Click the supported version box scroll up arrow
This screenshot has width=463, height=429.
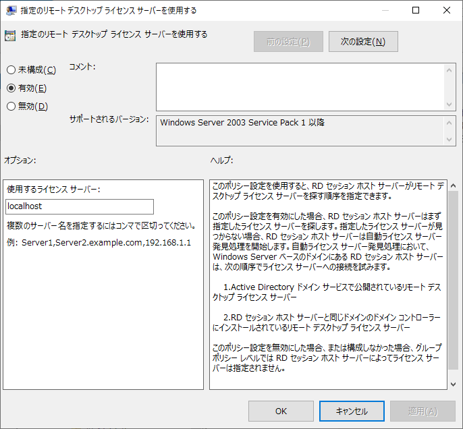(x=449, y=123)
